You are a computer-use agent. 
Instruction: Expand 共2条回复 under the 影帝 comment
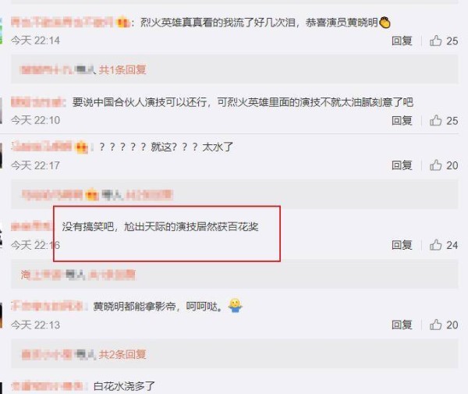pos(122,354)
